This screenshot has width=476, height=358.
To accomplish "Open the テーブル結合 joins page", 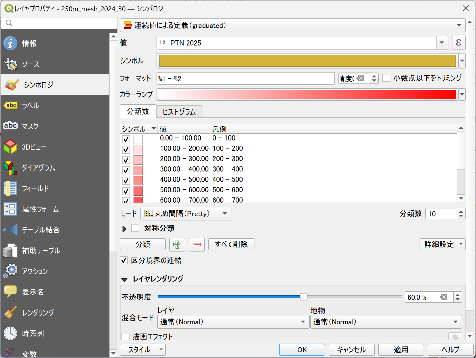I will [x=41, y=230].
